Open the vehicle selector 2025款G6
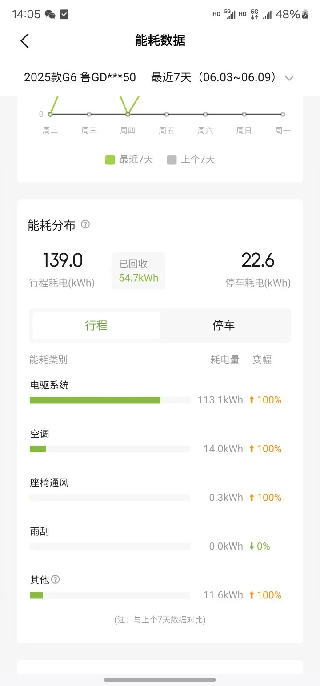 click(80, 77)
